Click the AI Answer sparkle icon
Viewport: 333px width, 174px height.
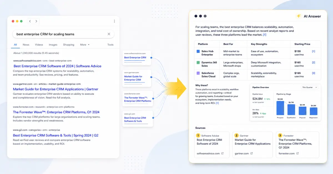[299, 16]
